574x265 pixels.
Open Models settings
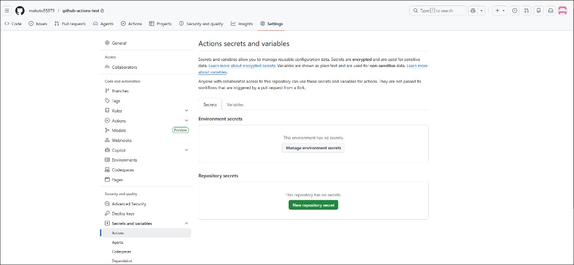[119, 130]
